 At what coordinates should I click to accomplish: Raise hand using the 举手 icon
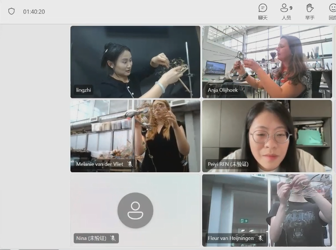coord(309,8)
